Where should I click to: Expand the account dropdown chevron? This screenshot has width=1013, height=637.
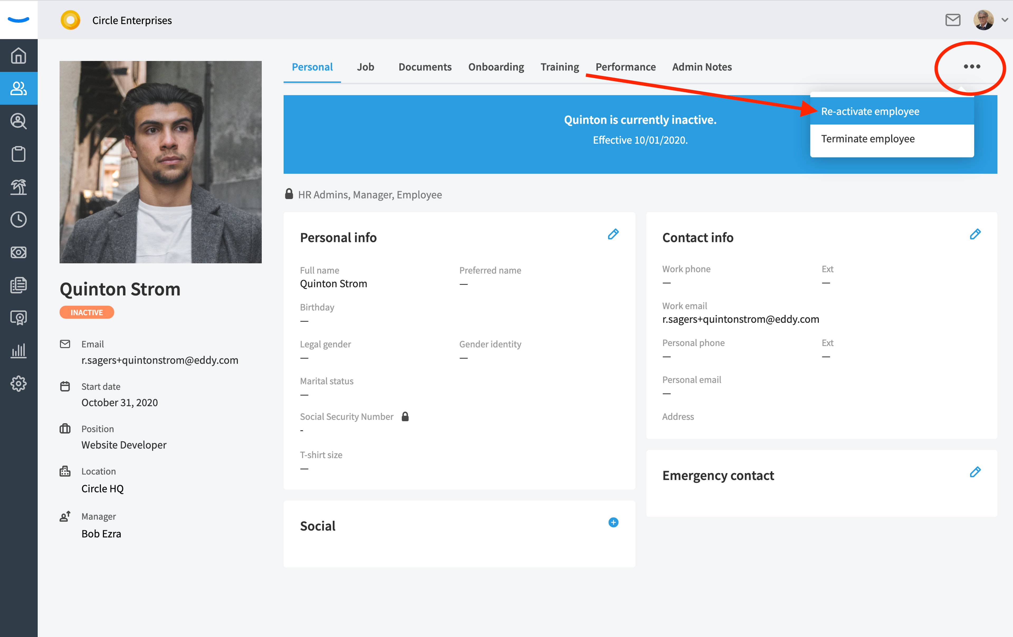click(x=1005, y=20)
